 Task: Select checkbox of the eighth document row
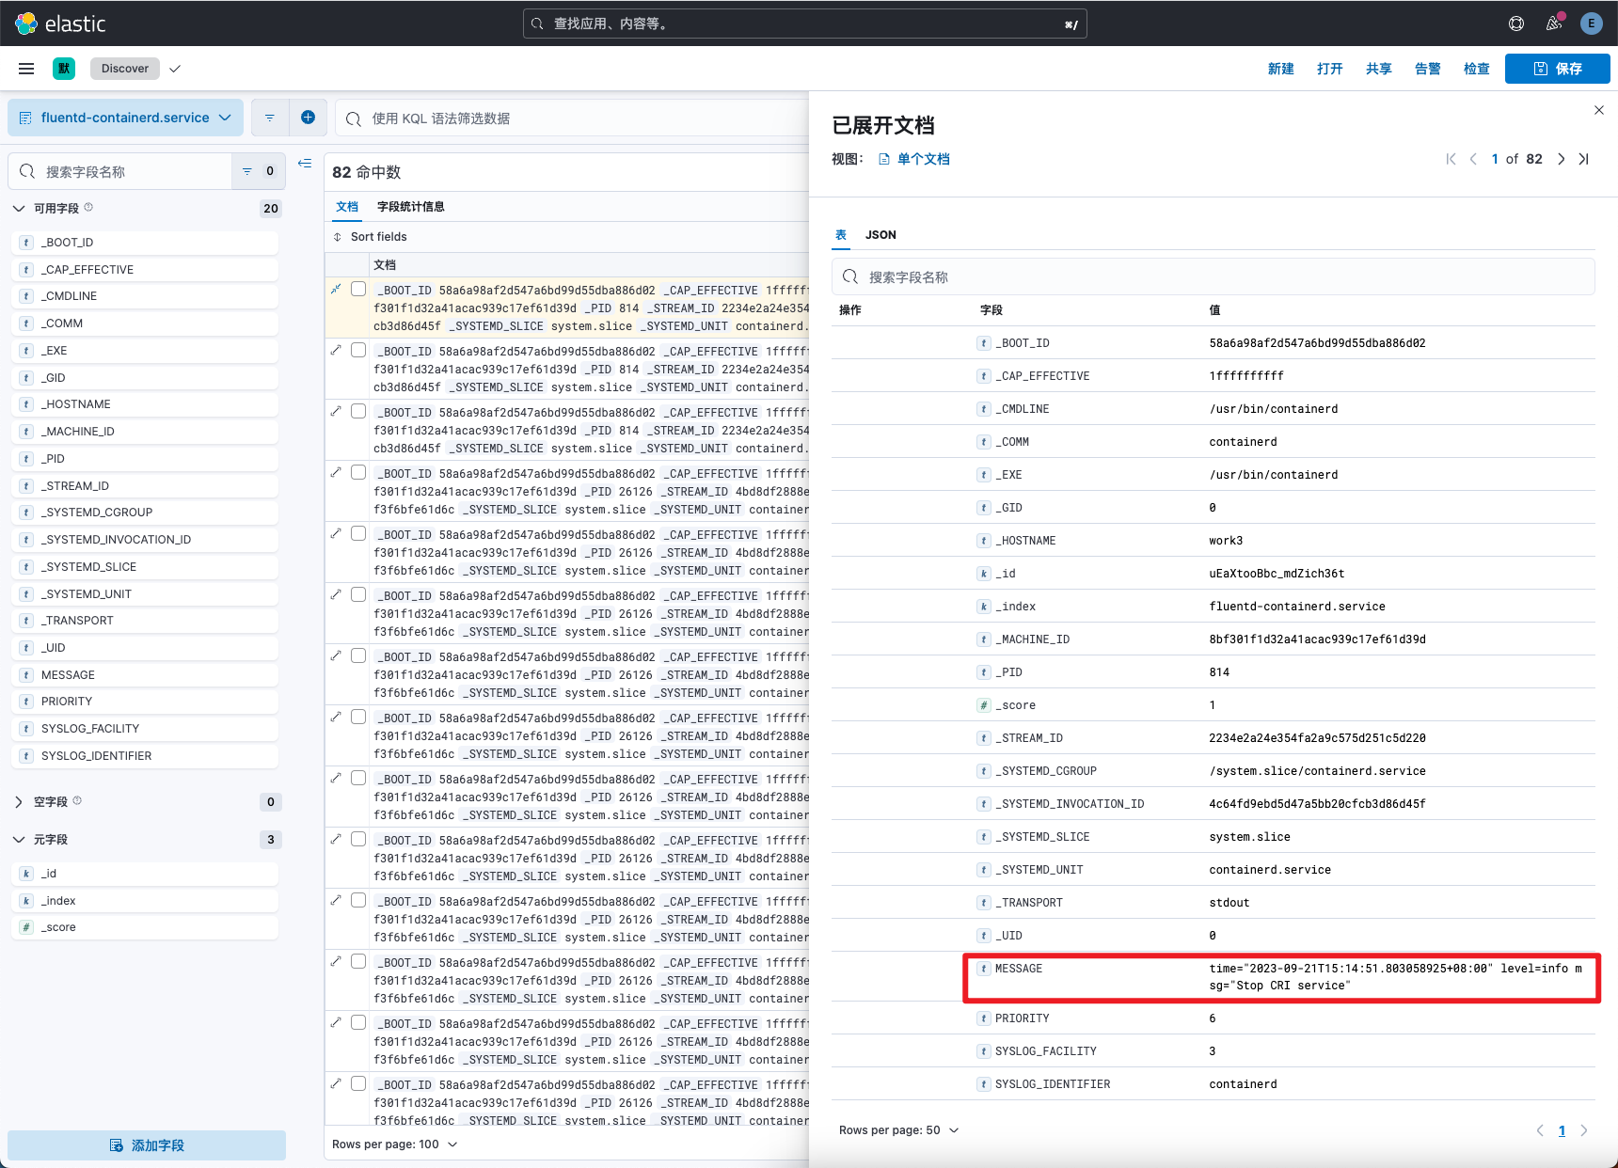pyautogui.click(x=358, y=718)
